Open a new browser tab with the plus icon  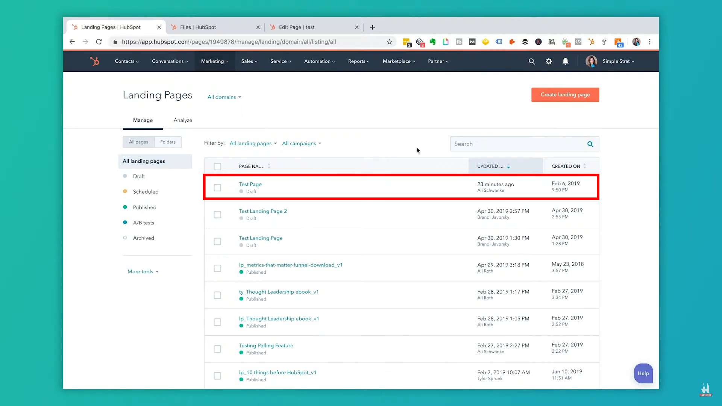coord(373,27)
